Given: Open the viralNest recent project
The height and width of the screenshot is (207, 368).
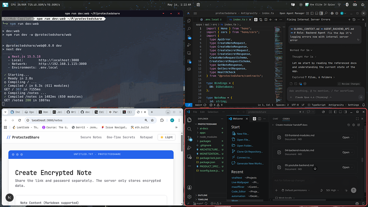Looking at the screenshot, I should [236, 178].
